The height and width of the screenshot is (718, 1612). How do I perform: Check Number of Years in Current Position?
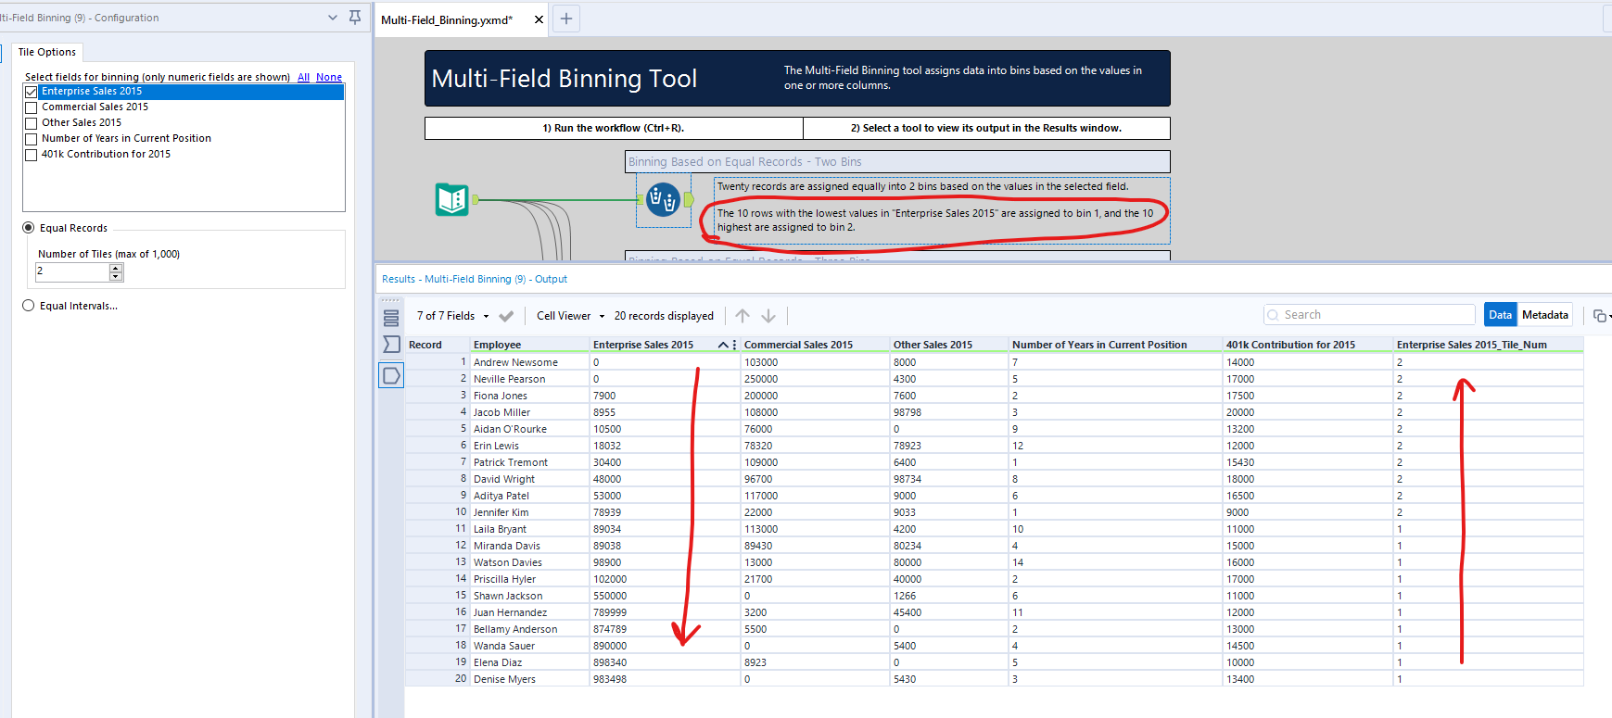click(32, 139)
